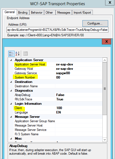This screenshot has width=115, height=159.
Task: Collapse the Application Server category
Action: click(11, 60)
